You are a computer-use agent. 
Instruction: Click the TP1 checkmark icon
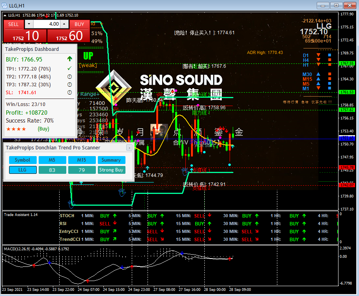tap(69, 69)
